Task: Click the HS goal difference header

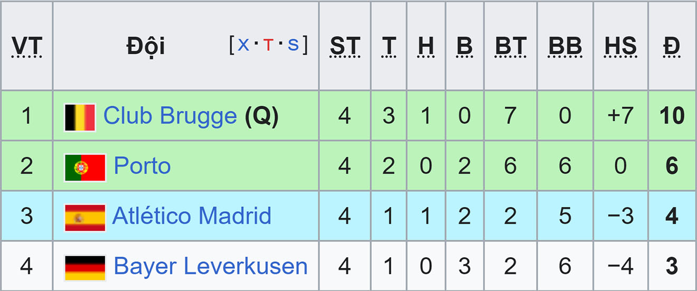Action: click(x=620, y=46)
